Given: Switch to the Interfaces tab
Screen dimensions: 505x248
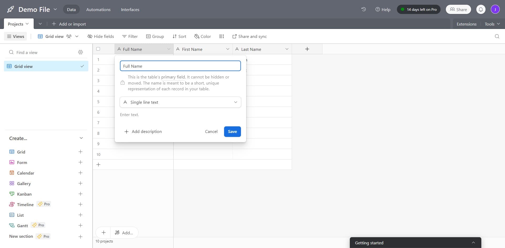Looking at the screenshot, I should pos(130,9).
